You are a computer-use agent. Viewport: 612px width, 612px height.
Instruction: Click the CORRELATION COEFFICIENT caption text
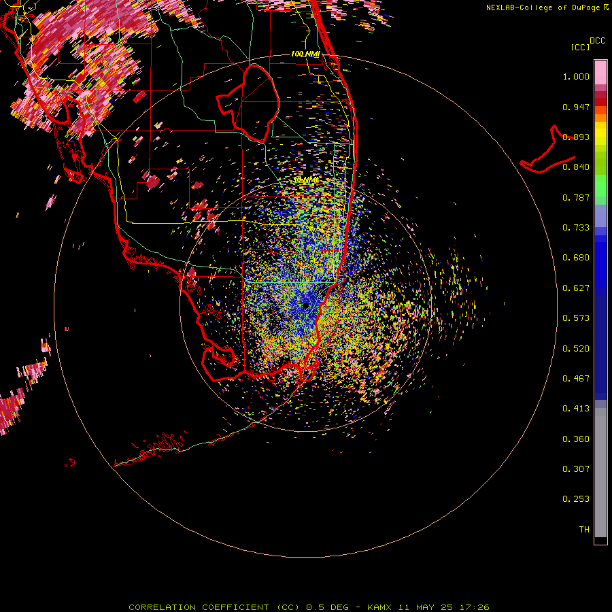pos(199,607)
